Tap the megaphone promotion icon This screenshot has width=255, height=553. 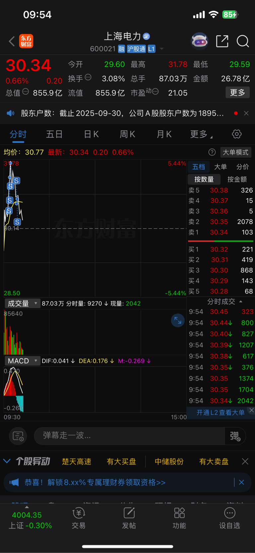[x=14, y=482]
